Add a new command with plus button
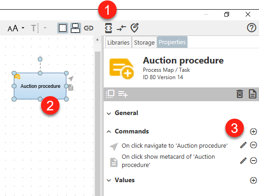This screenshot has height=196, width=259. (x=253, y=132)
